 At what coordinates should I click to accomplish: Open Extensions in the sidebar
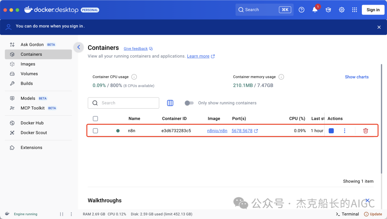[x=38, y=148]
